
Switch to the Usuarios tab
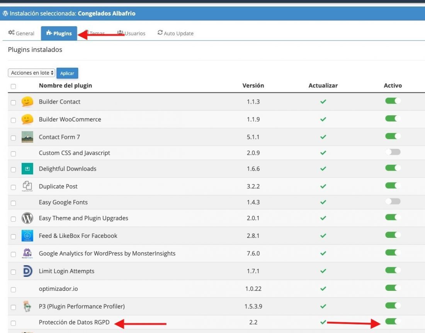coord(131,33)
